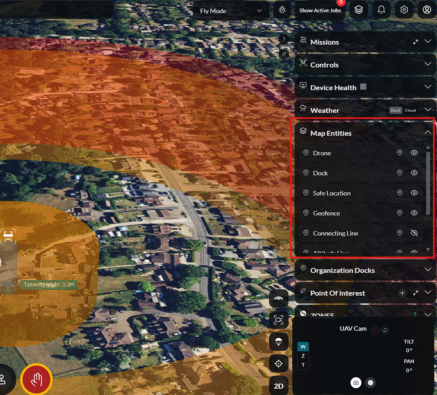Click the Controls heading
This screenshot has height=395, width=437.
tap(325, 65)
